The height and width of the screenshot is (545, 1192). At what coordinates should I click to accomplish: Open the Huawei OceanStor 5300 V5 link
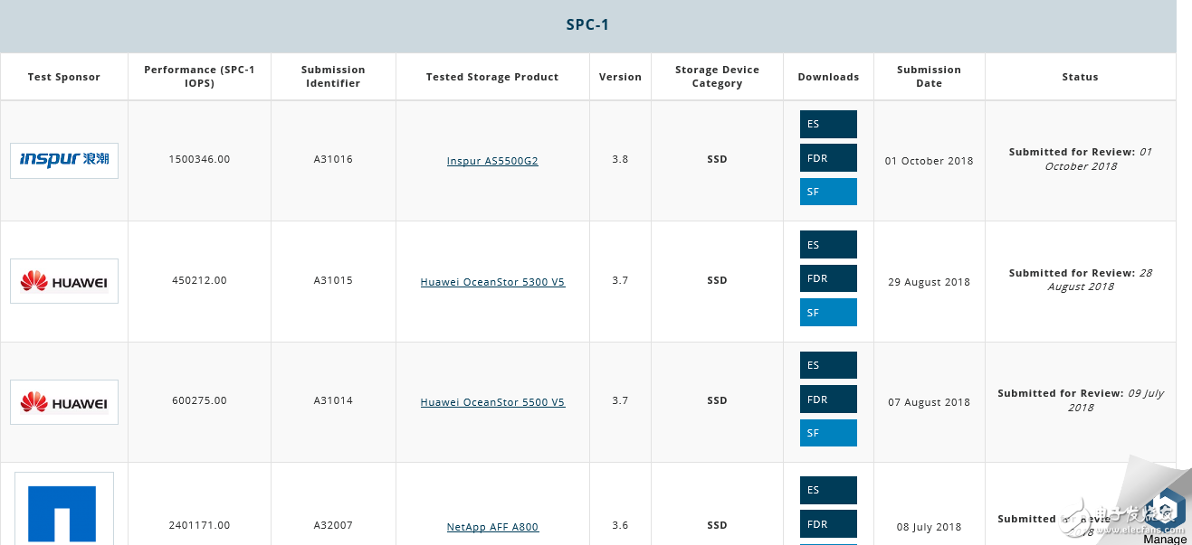click(492, 282)
